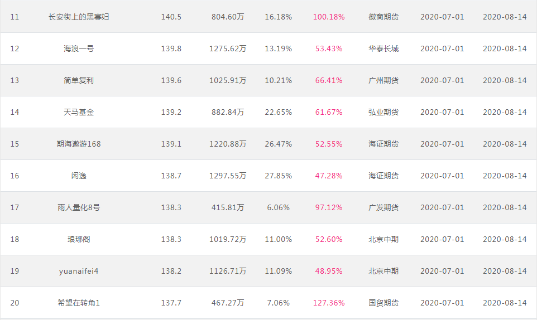Select 广发期货 company in row 17
This screenshot has height=320, width=537.
coord(383,207)
